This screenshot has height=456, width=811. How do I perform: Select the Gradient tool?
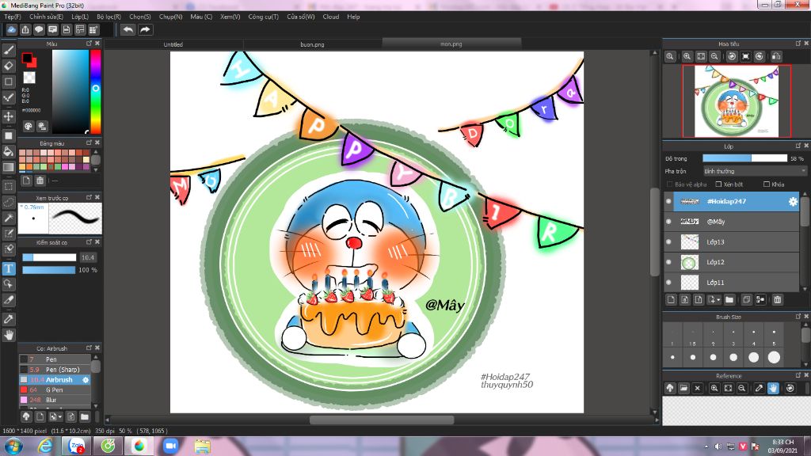[8, 167]
